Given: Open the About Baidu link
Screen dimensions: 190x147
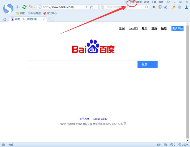Looking at the screenshot, I should click(x=100, y=119).
